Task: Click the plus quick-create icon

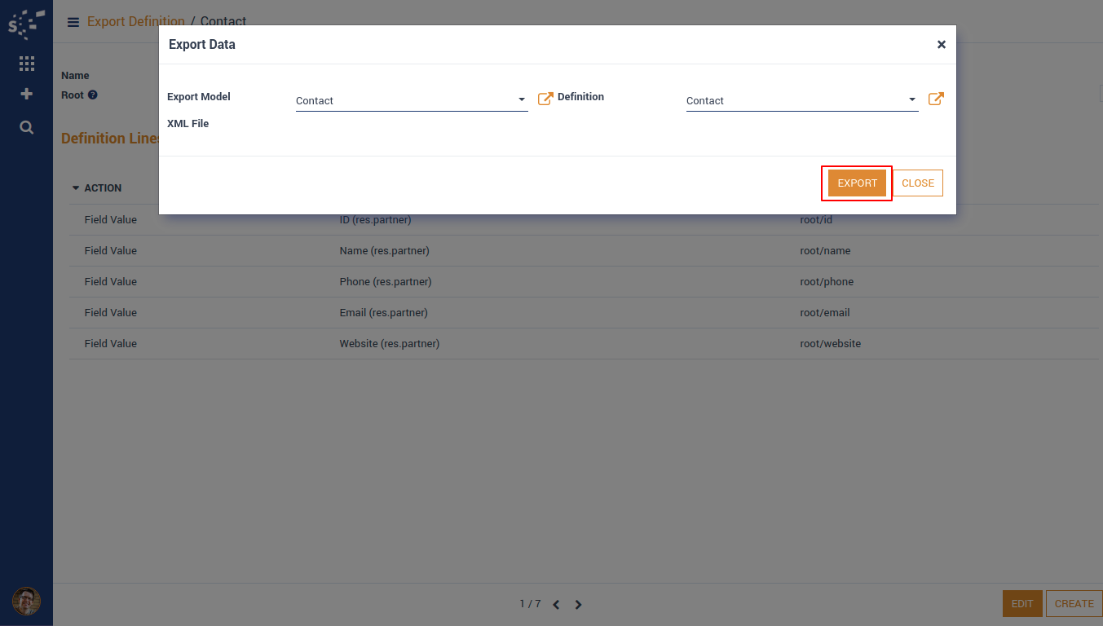Action: click(x=26, y=95)
